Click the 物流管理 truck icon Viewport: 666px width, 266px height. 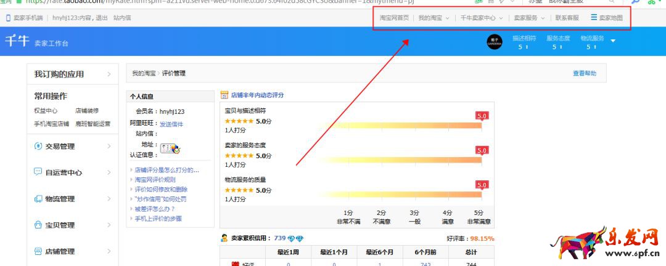pyautogui.click(x=38, y=198)
